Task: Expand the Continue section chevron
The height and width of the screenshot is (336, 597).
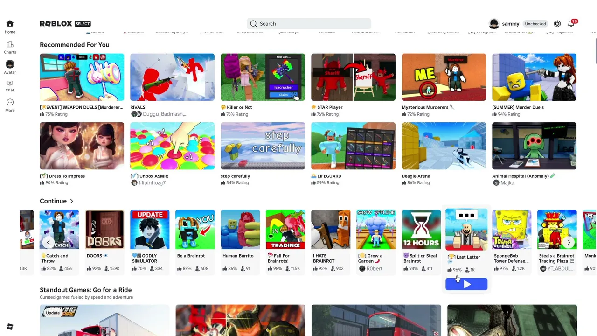Action: 71,201
